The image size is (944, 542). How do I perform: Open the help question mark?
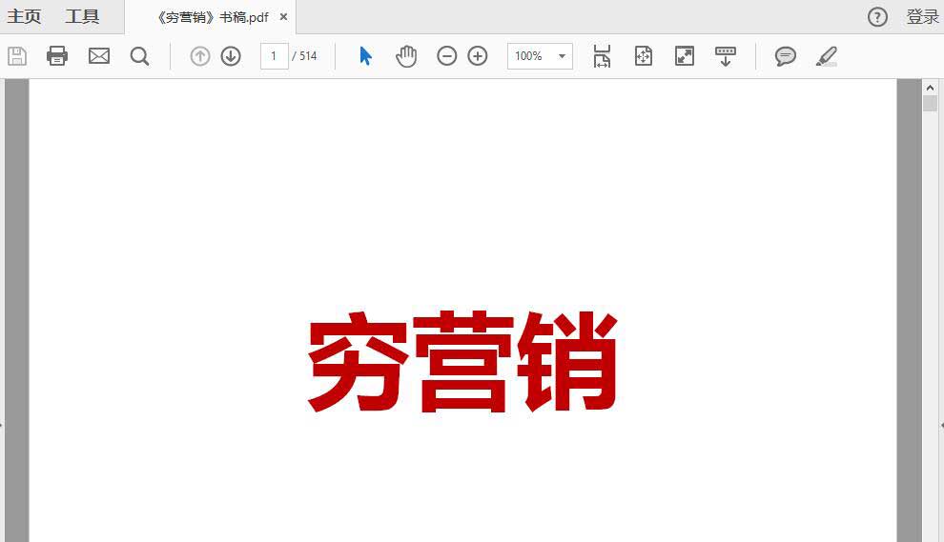[x=878, y=17]
